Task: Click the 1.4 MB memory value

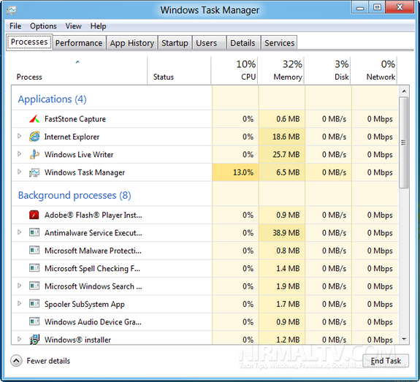Action: pos(288,268)
